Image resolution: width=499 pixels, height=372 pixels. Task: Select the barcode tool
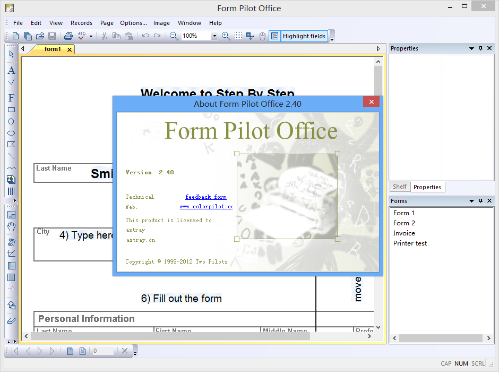click(x=12, y=191)
